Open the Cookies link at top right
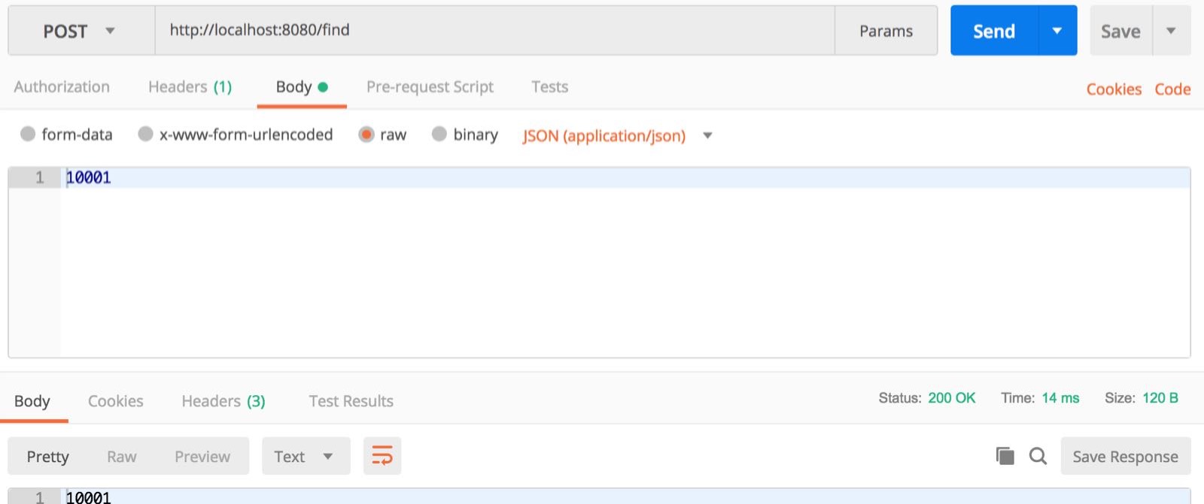 coord(1114,89)
